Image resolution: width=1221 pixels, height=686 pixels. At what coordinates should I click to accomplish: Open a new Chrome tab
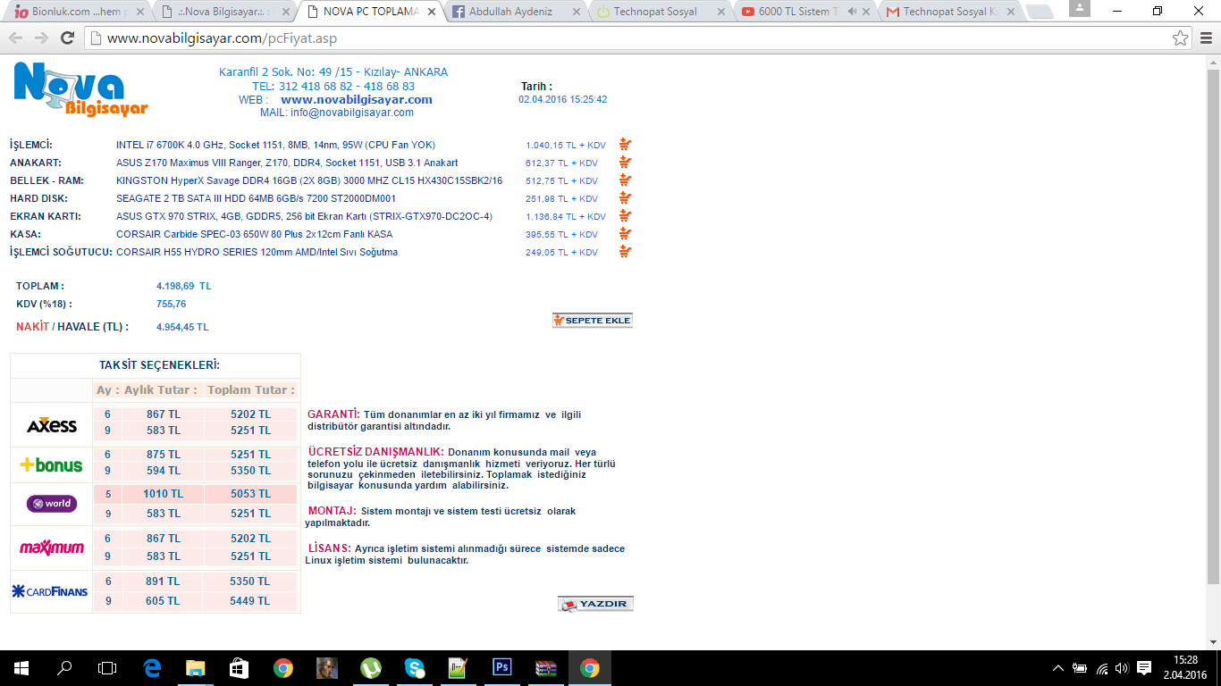point(1039,12)
